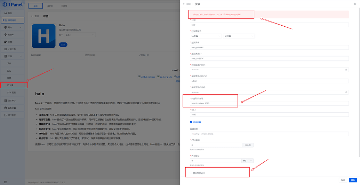
Task: Click the 主机 host server icon
Action: (x=6, y=56)
